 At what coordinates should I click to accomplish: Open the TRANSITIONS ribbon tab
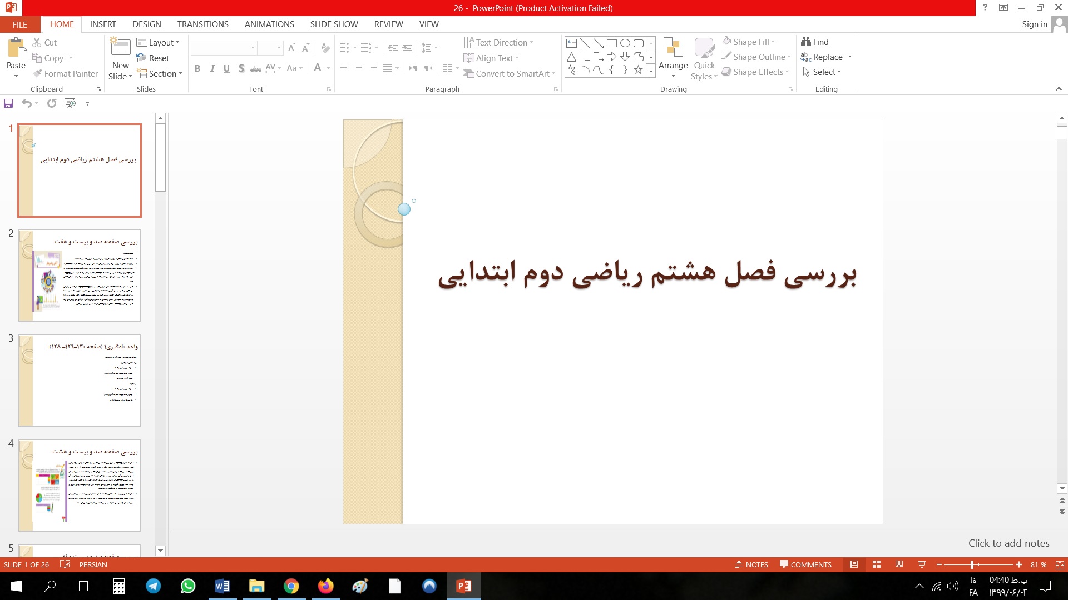click(202, 24)
